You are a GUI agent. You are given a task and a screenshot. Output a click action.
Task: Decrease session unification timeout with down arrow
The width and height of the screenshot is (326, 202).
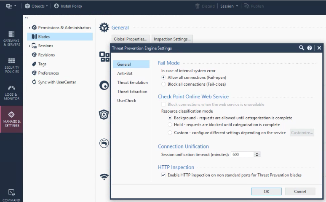point(257,156)
